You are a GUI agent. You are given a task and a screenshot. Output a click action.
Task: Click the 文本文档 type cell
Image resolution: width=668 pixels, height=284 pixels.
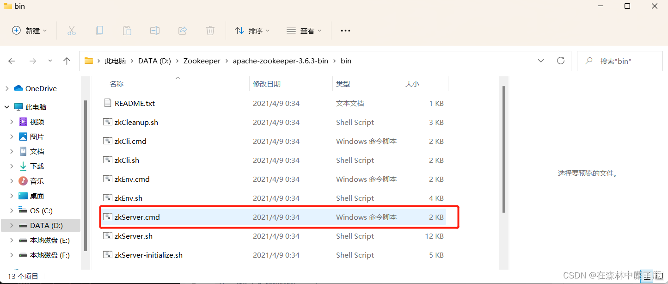[350, 103]
